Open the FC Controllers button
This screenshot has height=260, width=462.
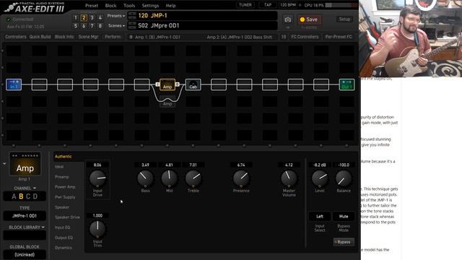tap(305, 37)
